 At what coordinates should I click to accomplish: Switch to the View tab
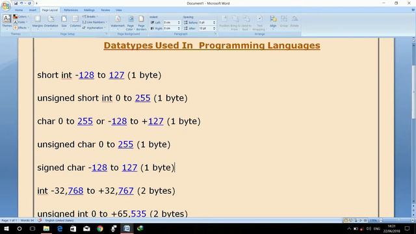(x=118, y=10)
